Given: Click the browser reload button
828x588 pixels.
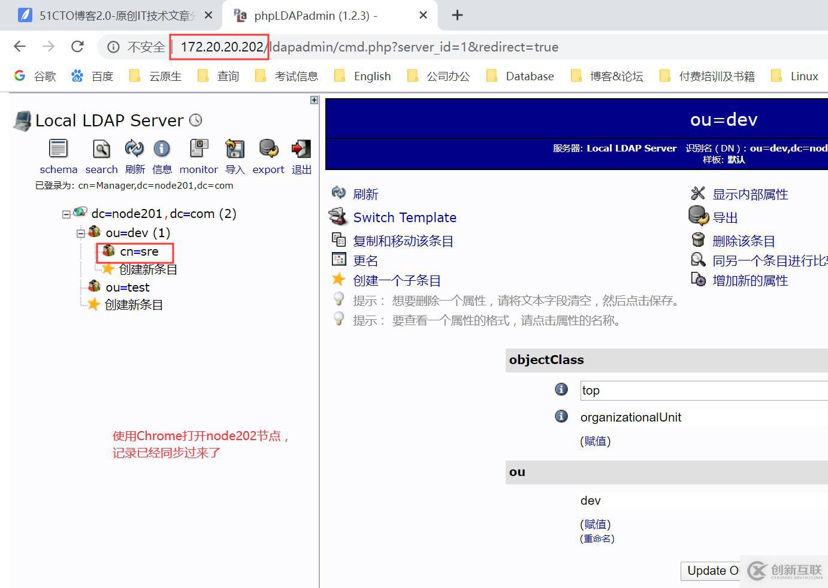Looking at the screenshot, I should [x=77, y=47].
